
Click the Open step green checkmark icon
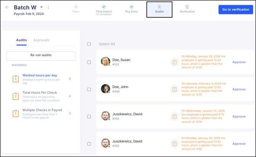click(x=76, y=7)
